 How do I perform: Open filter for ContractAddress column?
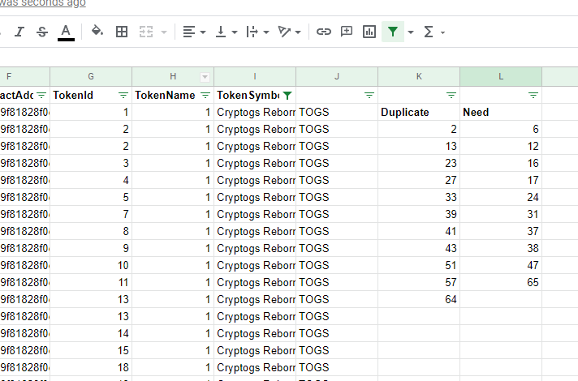coord(41,96)
